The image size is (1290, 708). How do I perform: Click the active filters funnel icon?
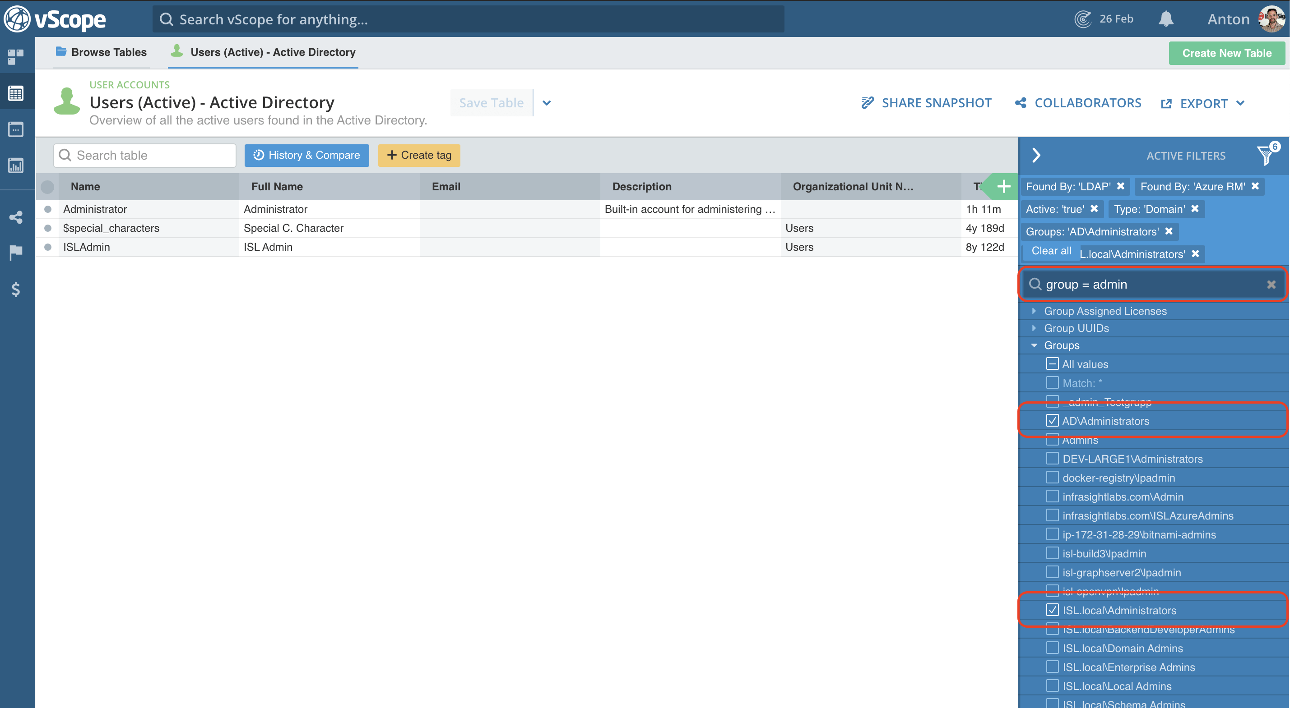pyautogui.click(x=1267, y=155)
